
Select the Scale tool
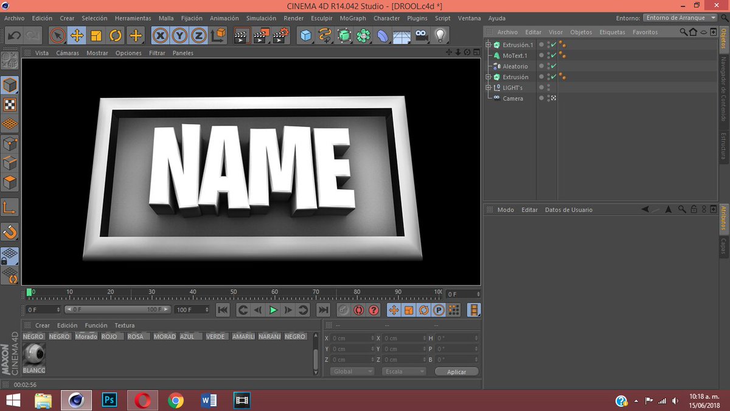tap(96, 35)
